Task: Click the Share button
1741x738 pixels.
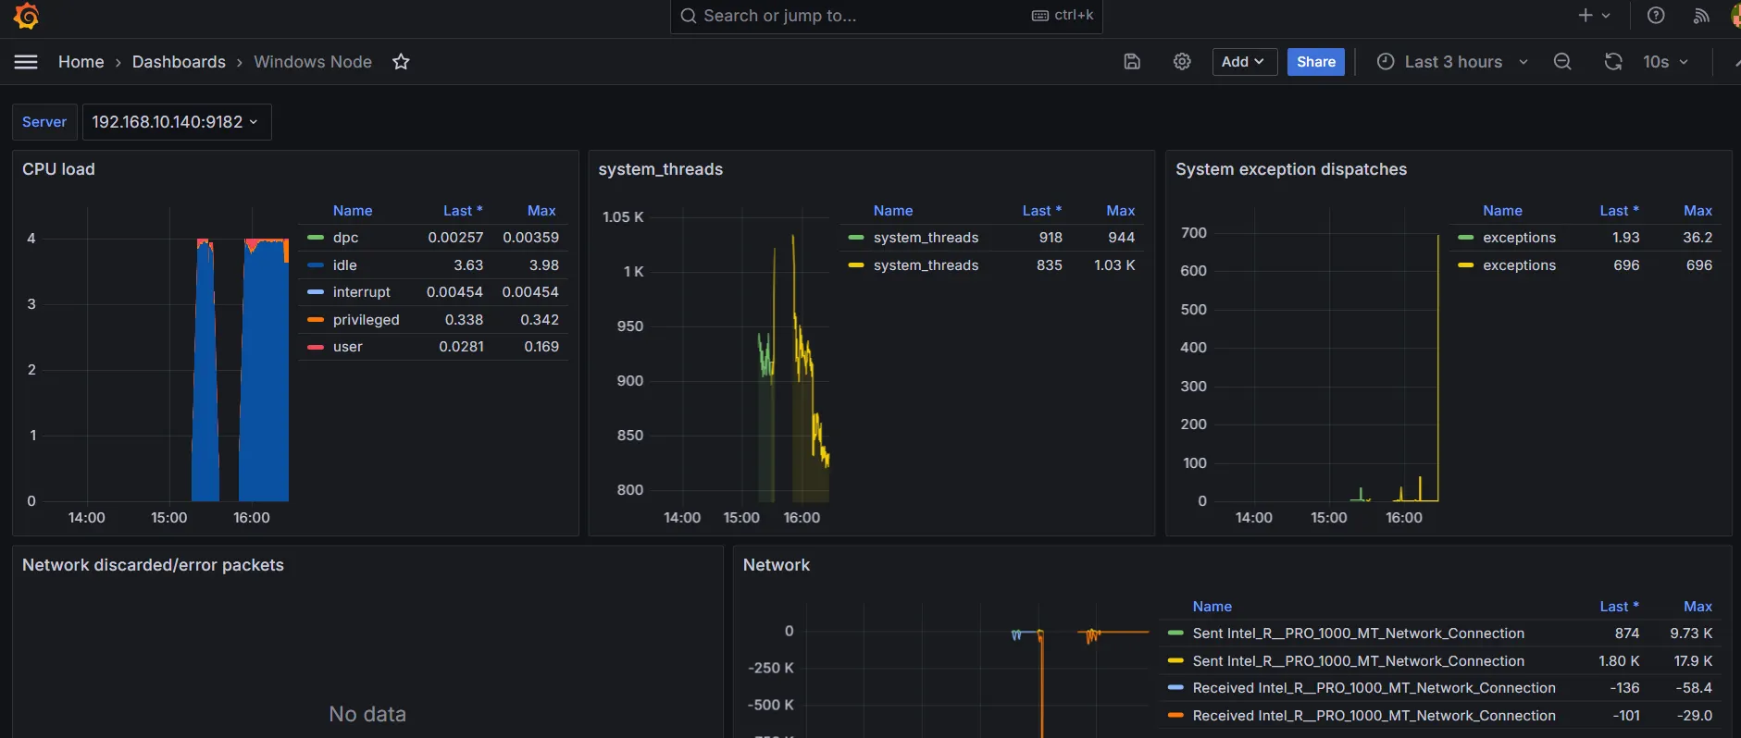Action: pos(1315,62)
